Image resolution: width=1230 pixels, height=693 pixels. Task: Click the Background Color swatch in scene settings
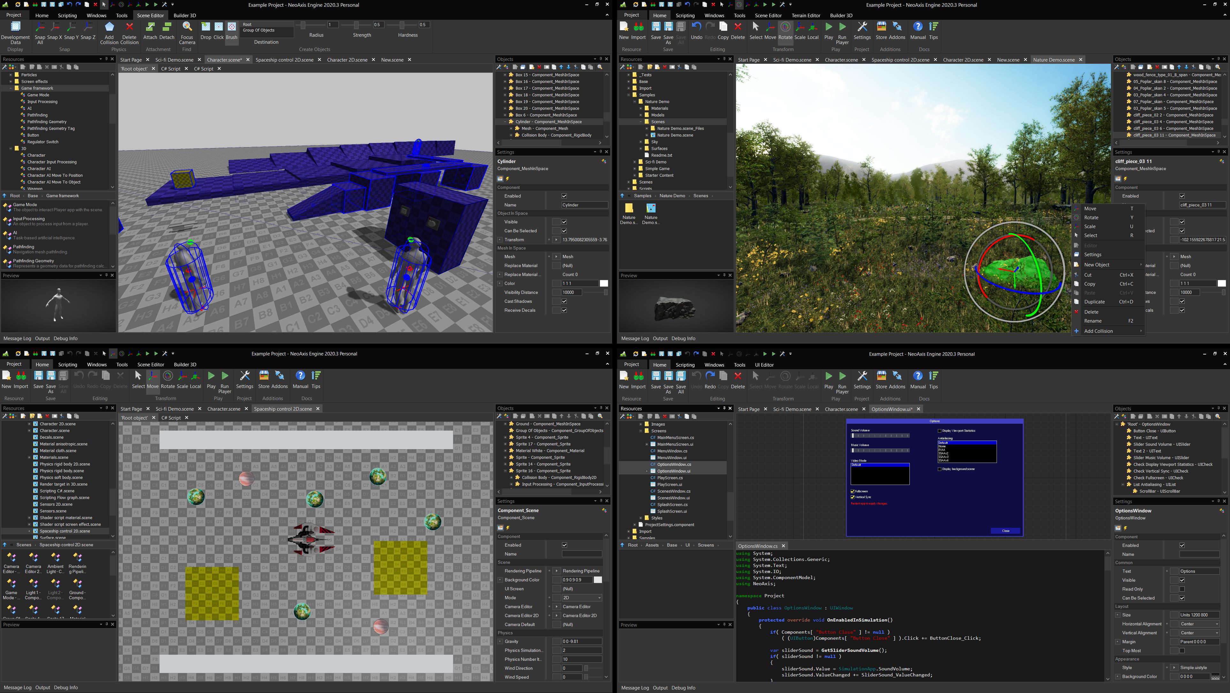pos(597,580)
